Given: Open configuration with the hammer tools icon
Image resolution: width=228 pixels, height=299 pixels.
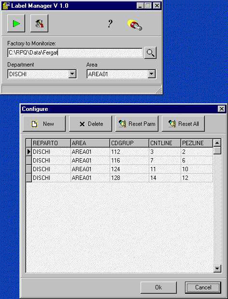Looking at the screenshot, I should click(x=39, y=24).
